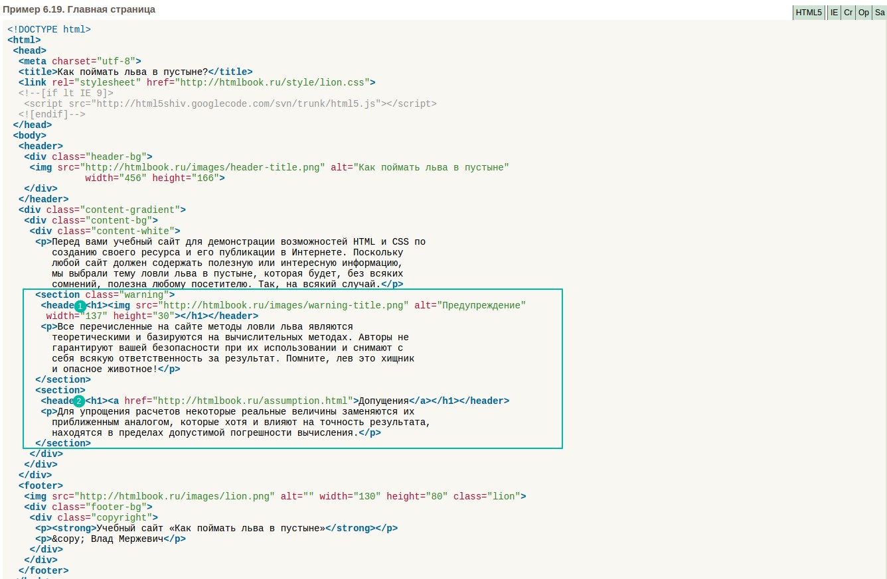Click line 'сомнений, полезна любому посетителю'
887x579 pixels.
pos(228,284)
